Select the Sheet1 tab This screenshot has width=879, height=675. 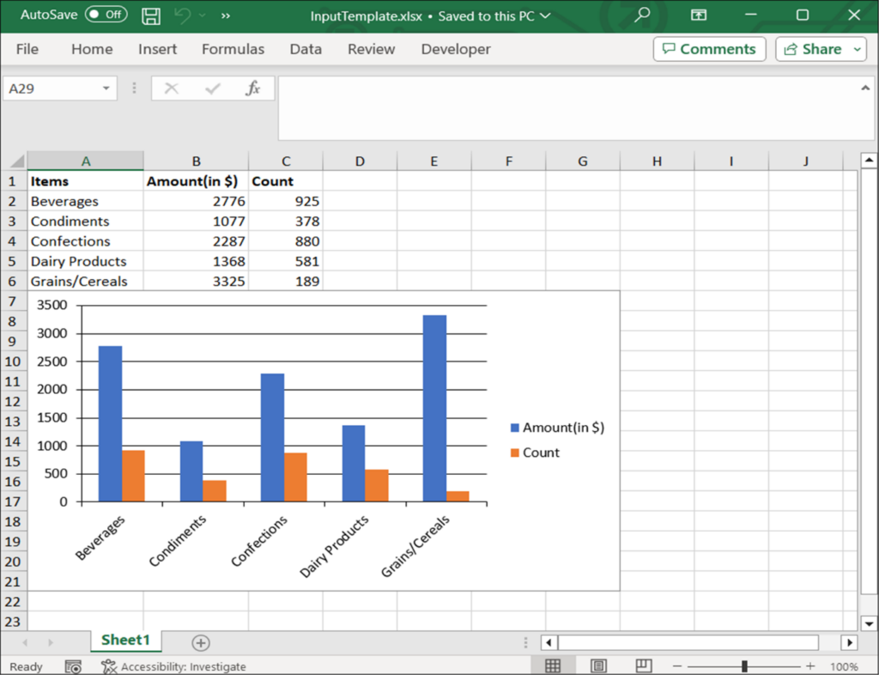click(125, 641)
